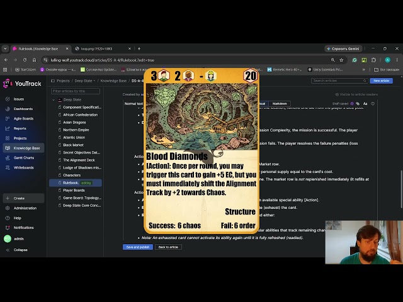
Task: Collapse the Deep State project tree
Action: click(54, 100)
